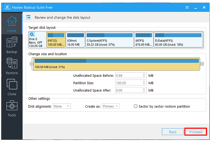Click the disk layout header icon

point(28,17)
